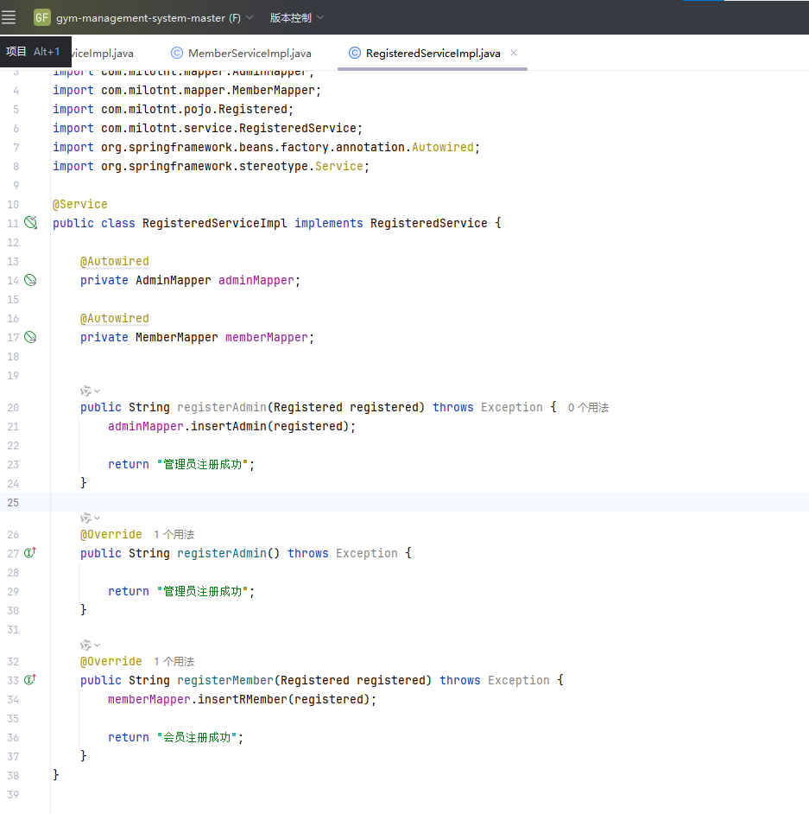809x814 pixels.
Task: Click the GF project badge icon
Action: [x=42, y=17]
